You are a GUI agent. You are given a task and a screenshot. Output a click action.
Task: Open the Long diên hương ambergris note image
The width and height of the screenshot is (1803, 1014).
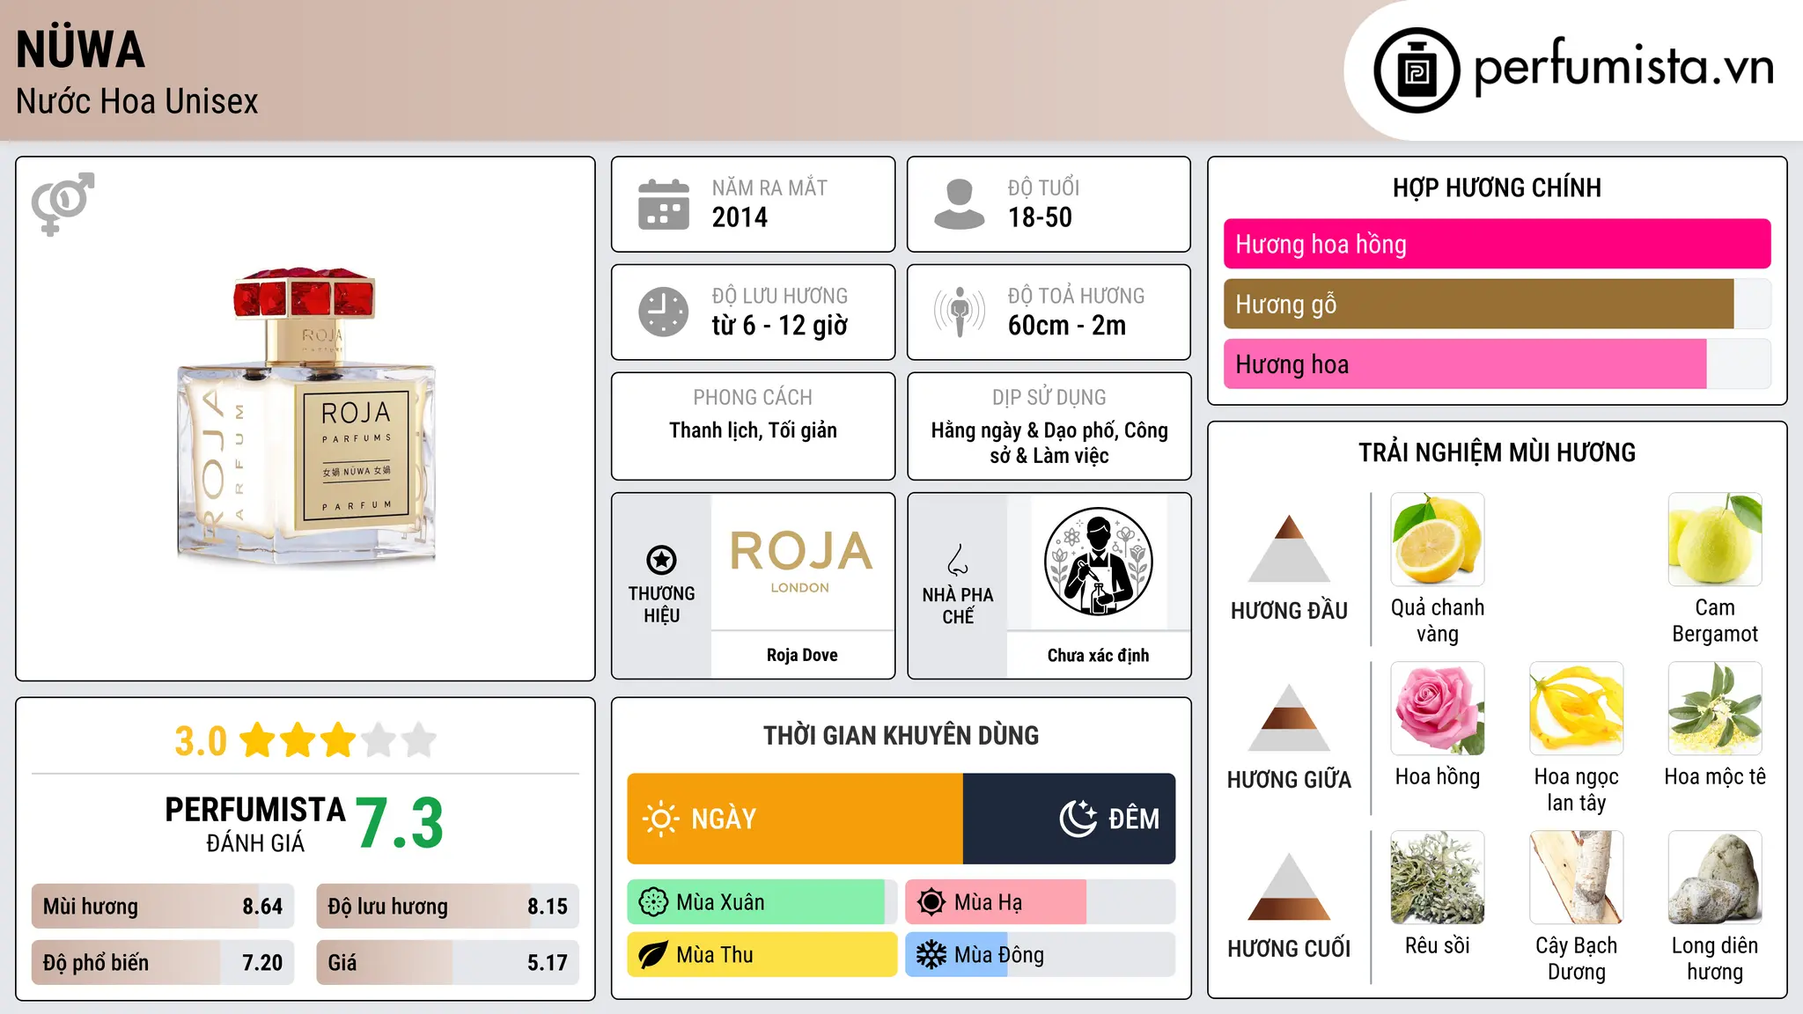click(1715, 878)
